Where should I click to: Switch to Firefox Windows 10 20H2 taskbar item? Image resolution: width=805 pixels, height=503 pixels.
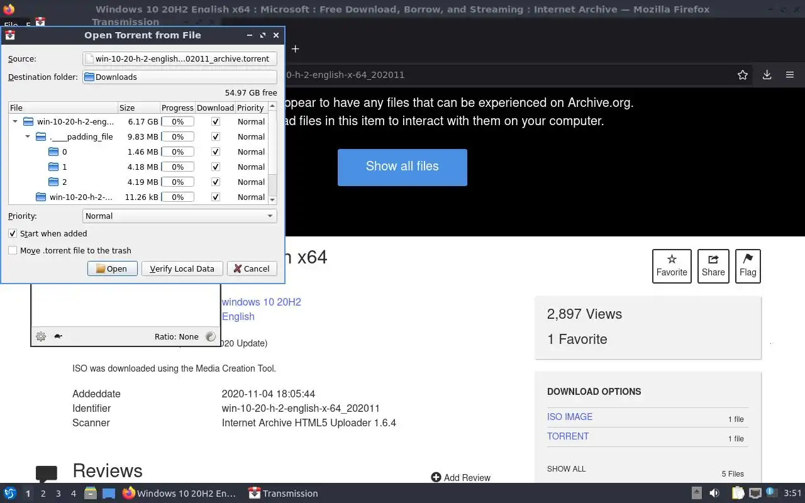(180, 494)
